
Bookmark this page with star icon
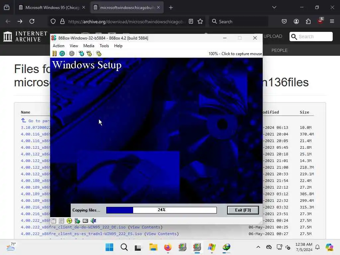(200, 21)
